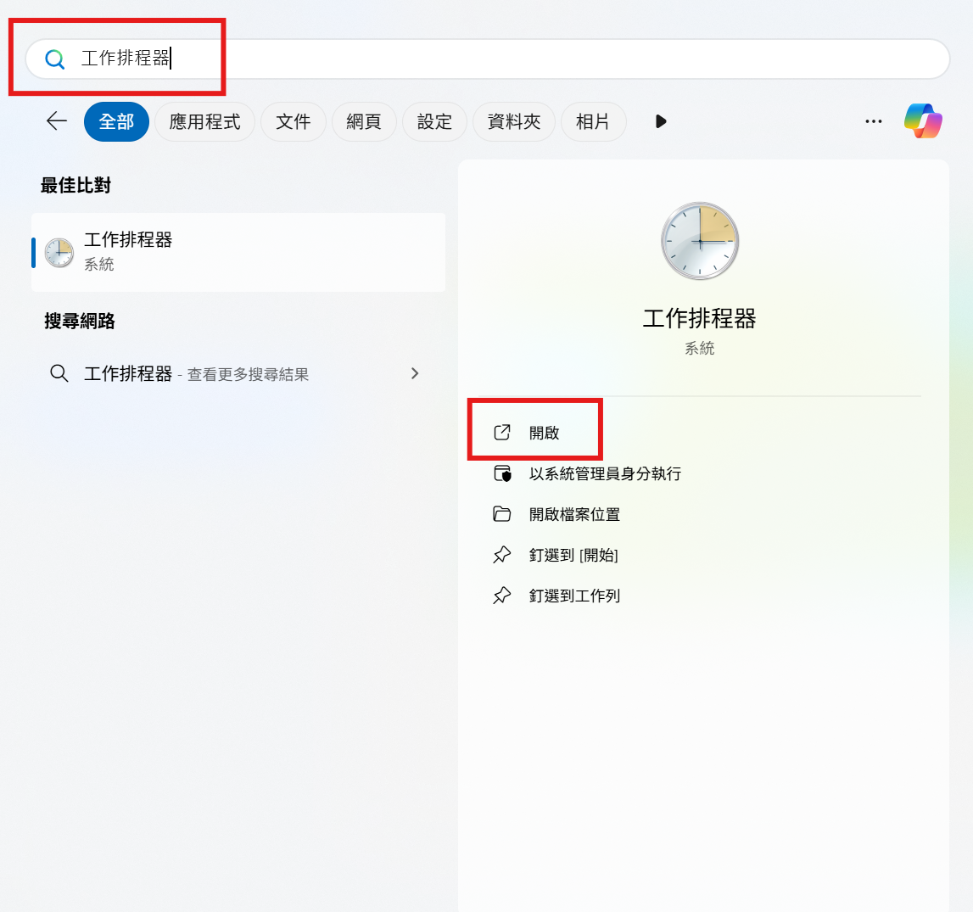Screen dimensions: 973x912
Task: Expand web results chevron for 工作排程器
Action: [x=415, y=373]
